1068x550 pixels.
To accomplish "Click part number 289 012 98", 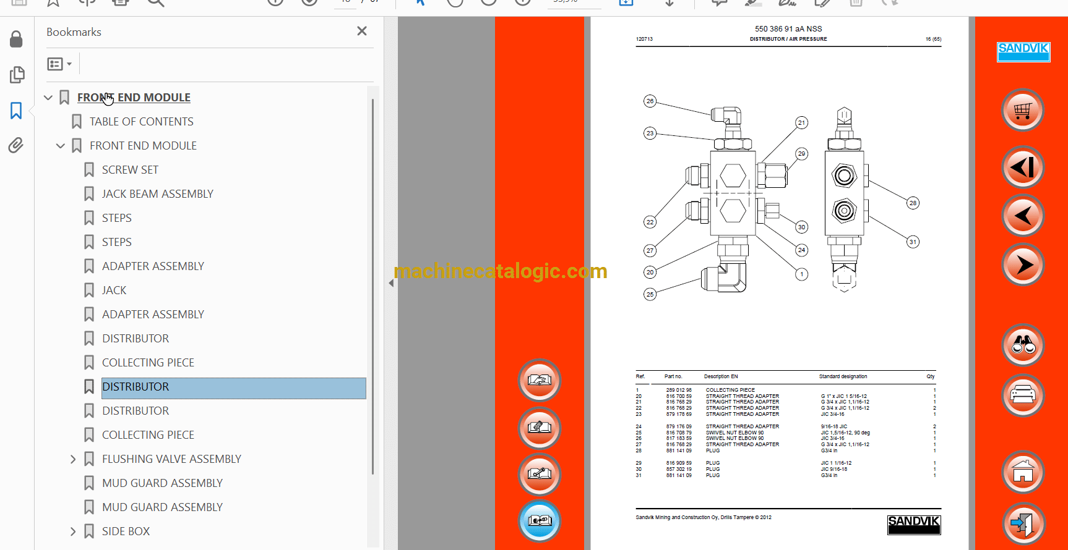I will (679, 390).
